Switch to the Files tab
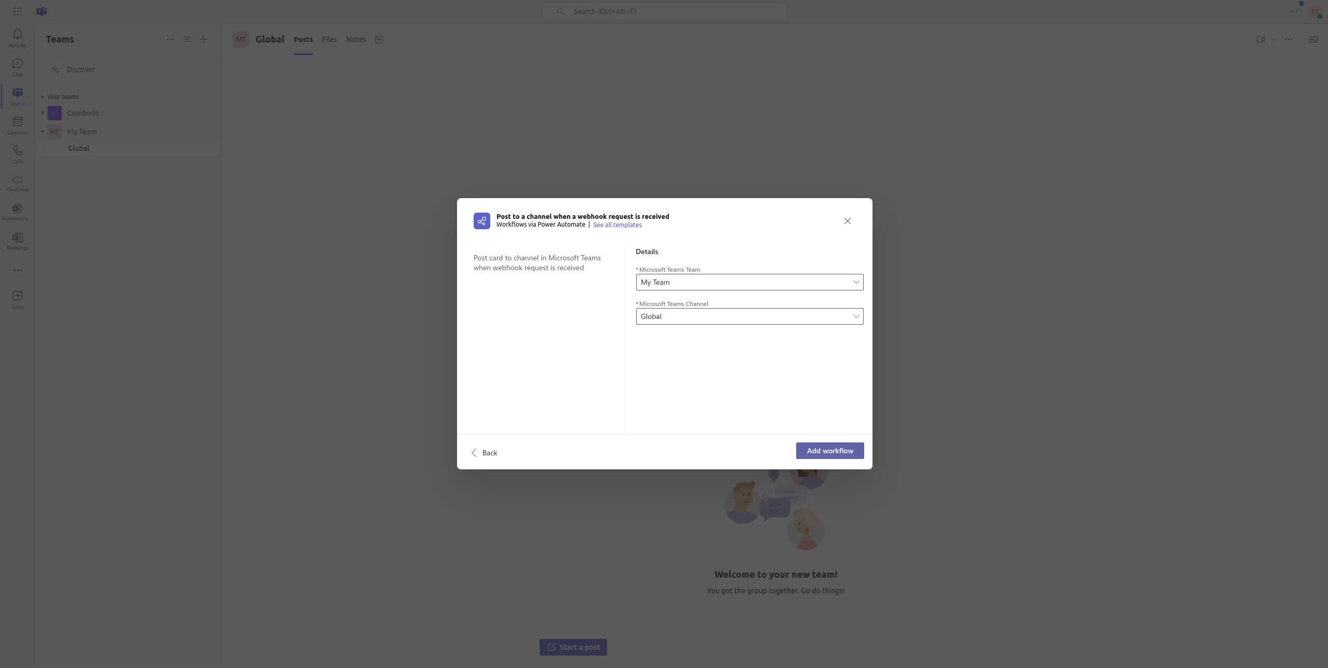Viewport: 1328px width, 668px height. coord(329,39)
